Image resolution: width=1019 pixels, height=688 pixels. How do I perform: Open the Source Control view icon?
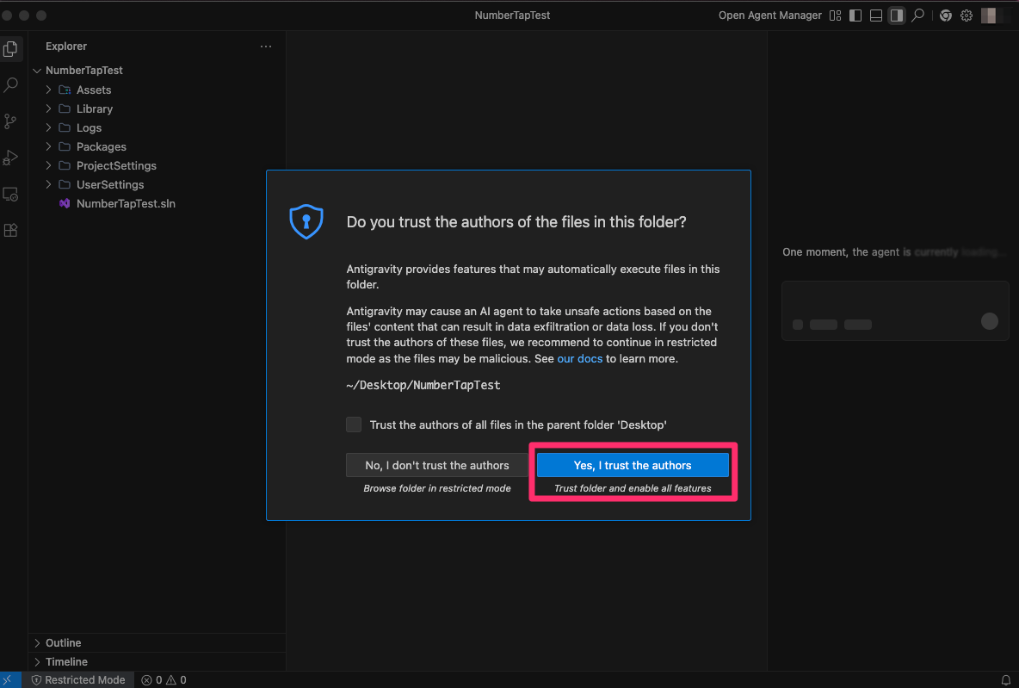click(x=10, y=121)
